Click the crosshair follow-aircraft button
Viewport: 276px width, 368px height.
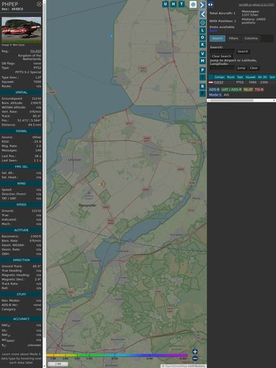202,23
